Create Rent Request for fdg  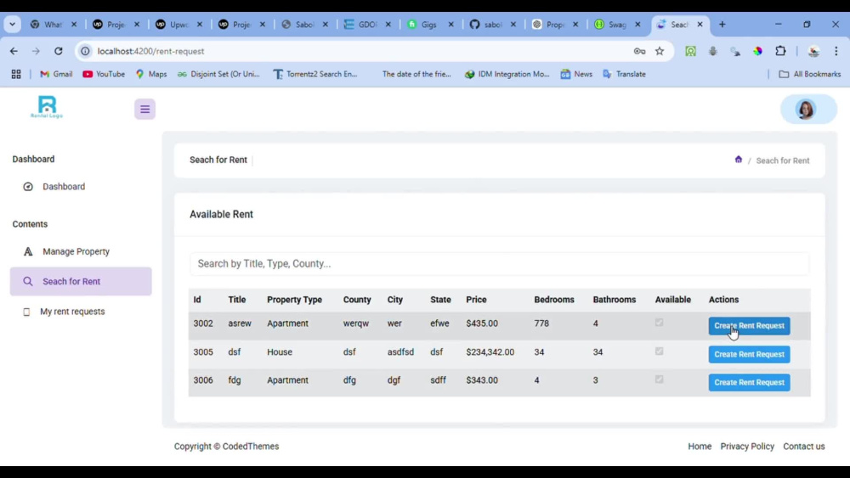click(x=749, y=383)
